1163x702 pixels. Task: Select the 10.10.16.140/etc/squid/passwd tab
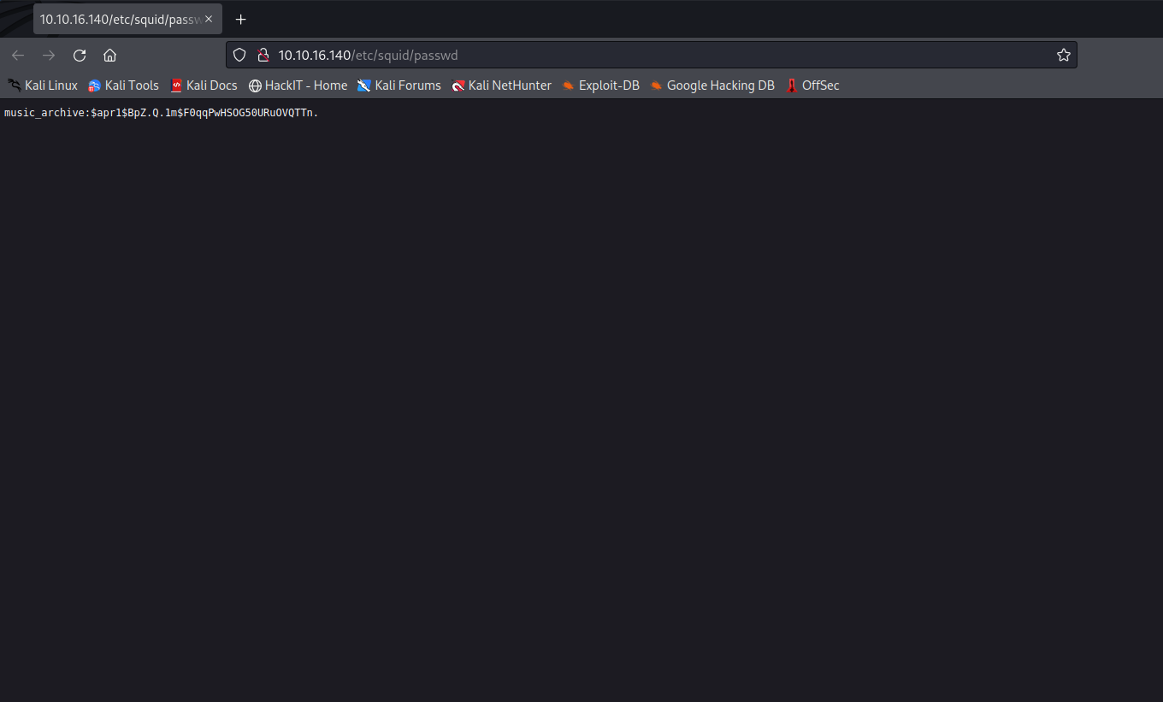pyautogui.click(x=127, y=19)
